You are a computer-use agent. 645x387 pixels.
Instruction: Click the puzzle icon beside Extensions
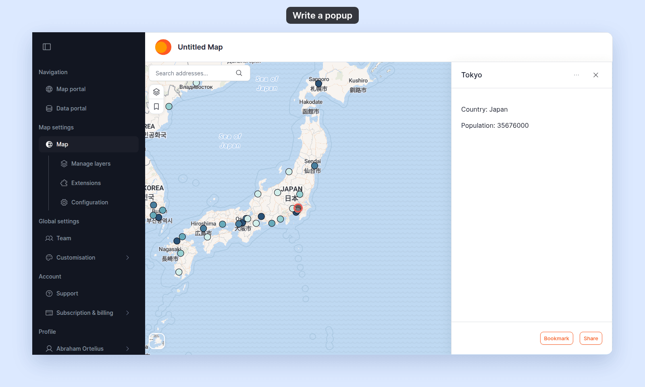point(64,183)
